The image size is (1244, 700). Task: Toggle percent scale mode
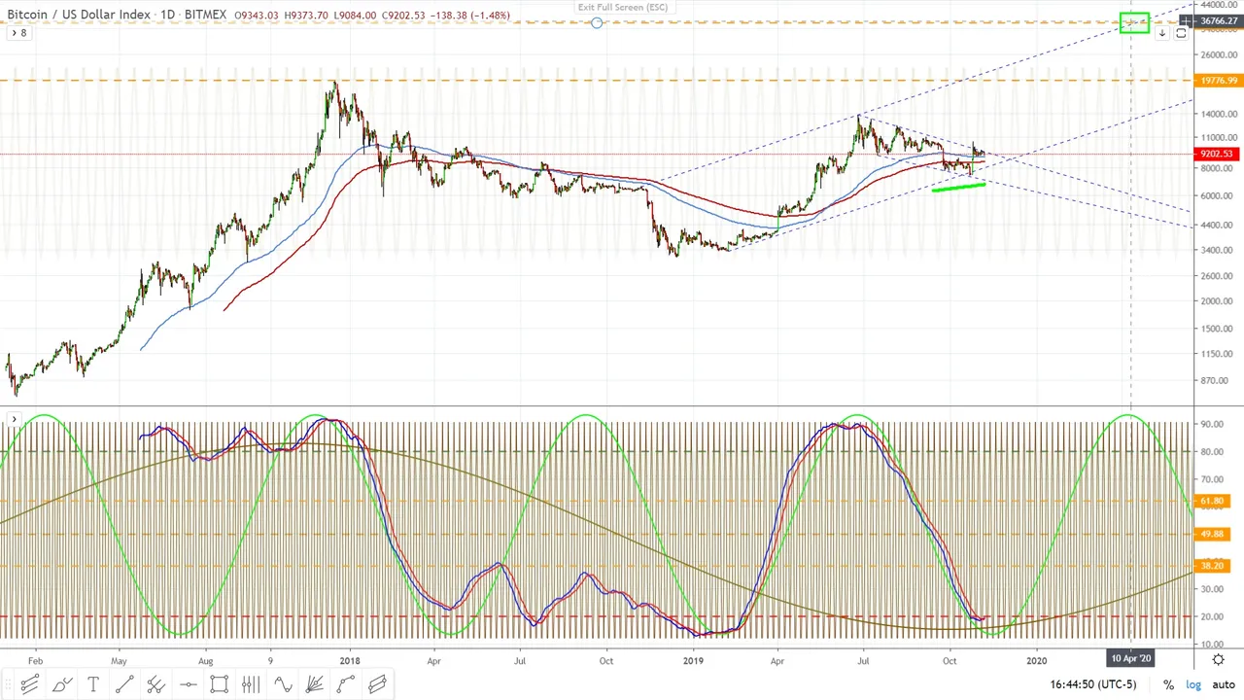[x=1168, y=684]
